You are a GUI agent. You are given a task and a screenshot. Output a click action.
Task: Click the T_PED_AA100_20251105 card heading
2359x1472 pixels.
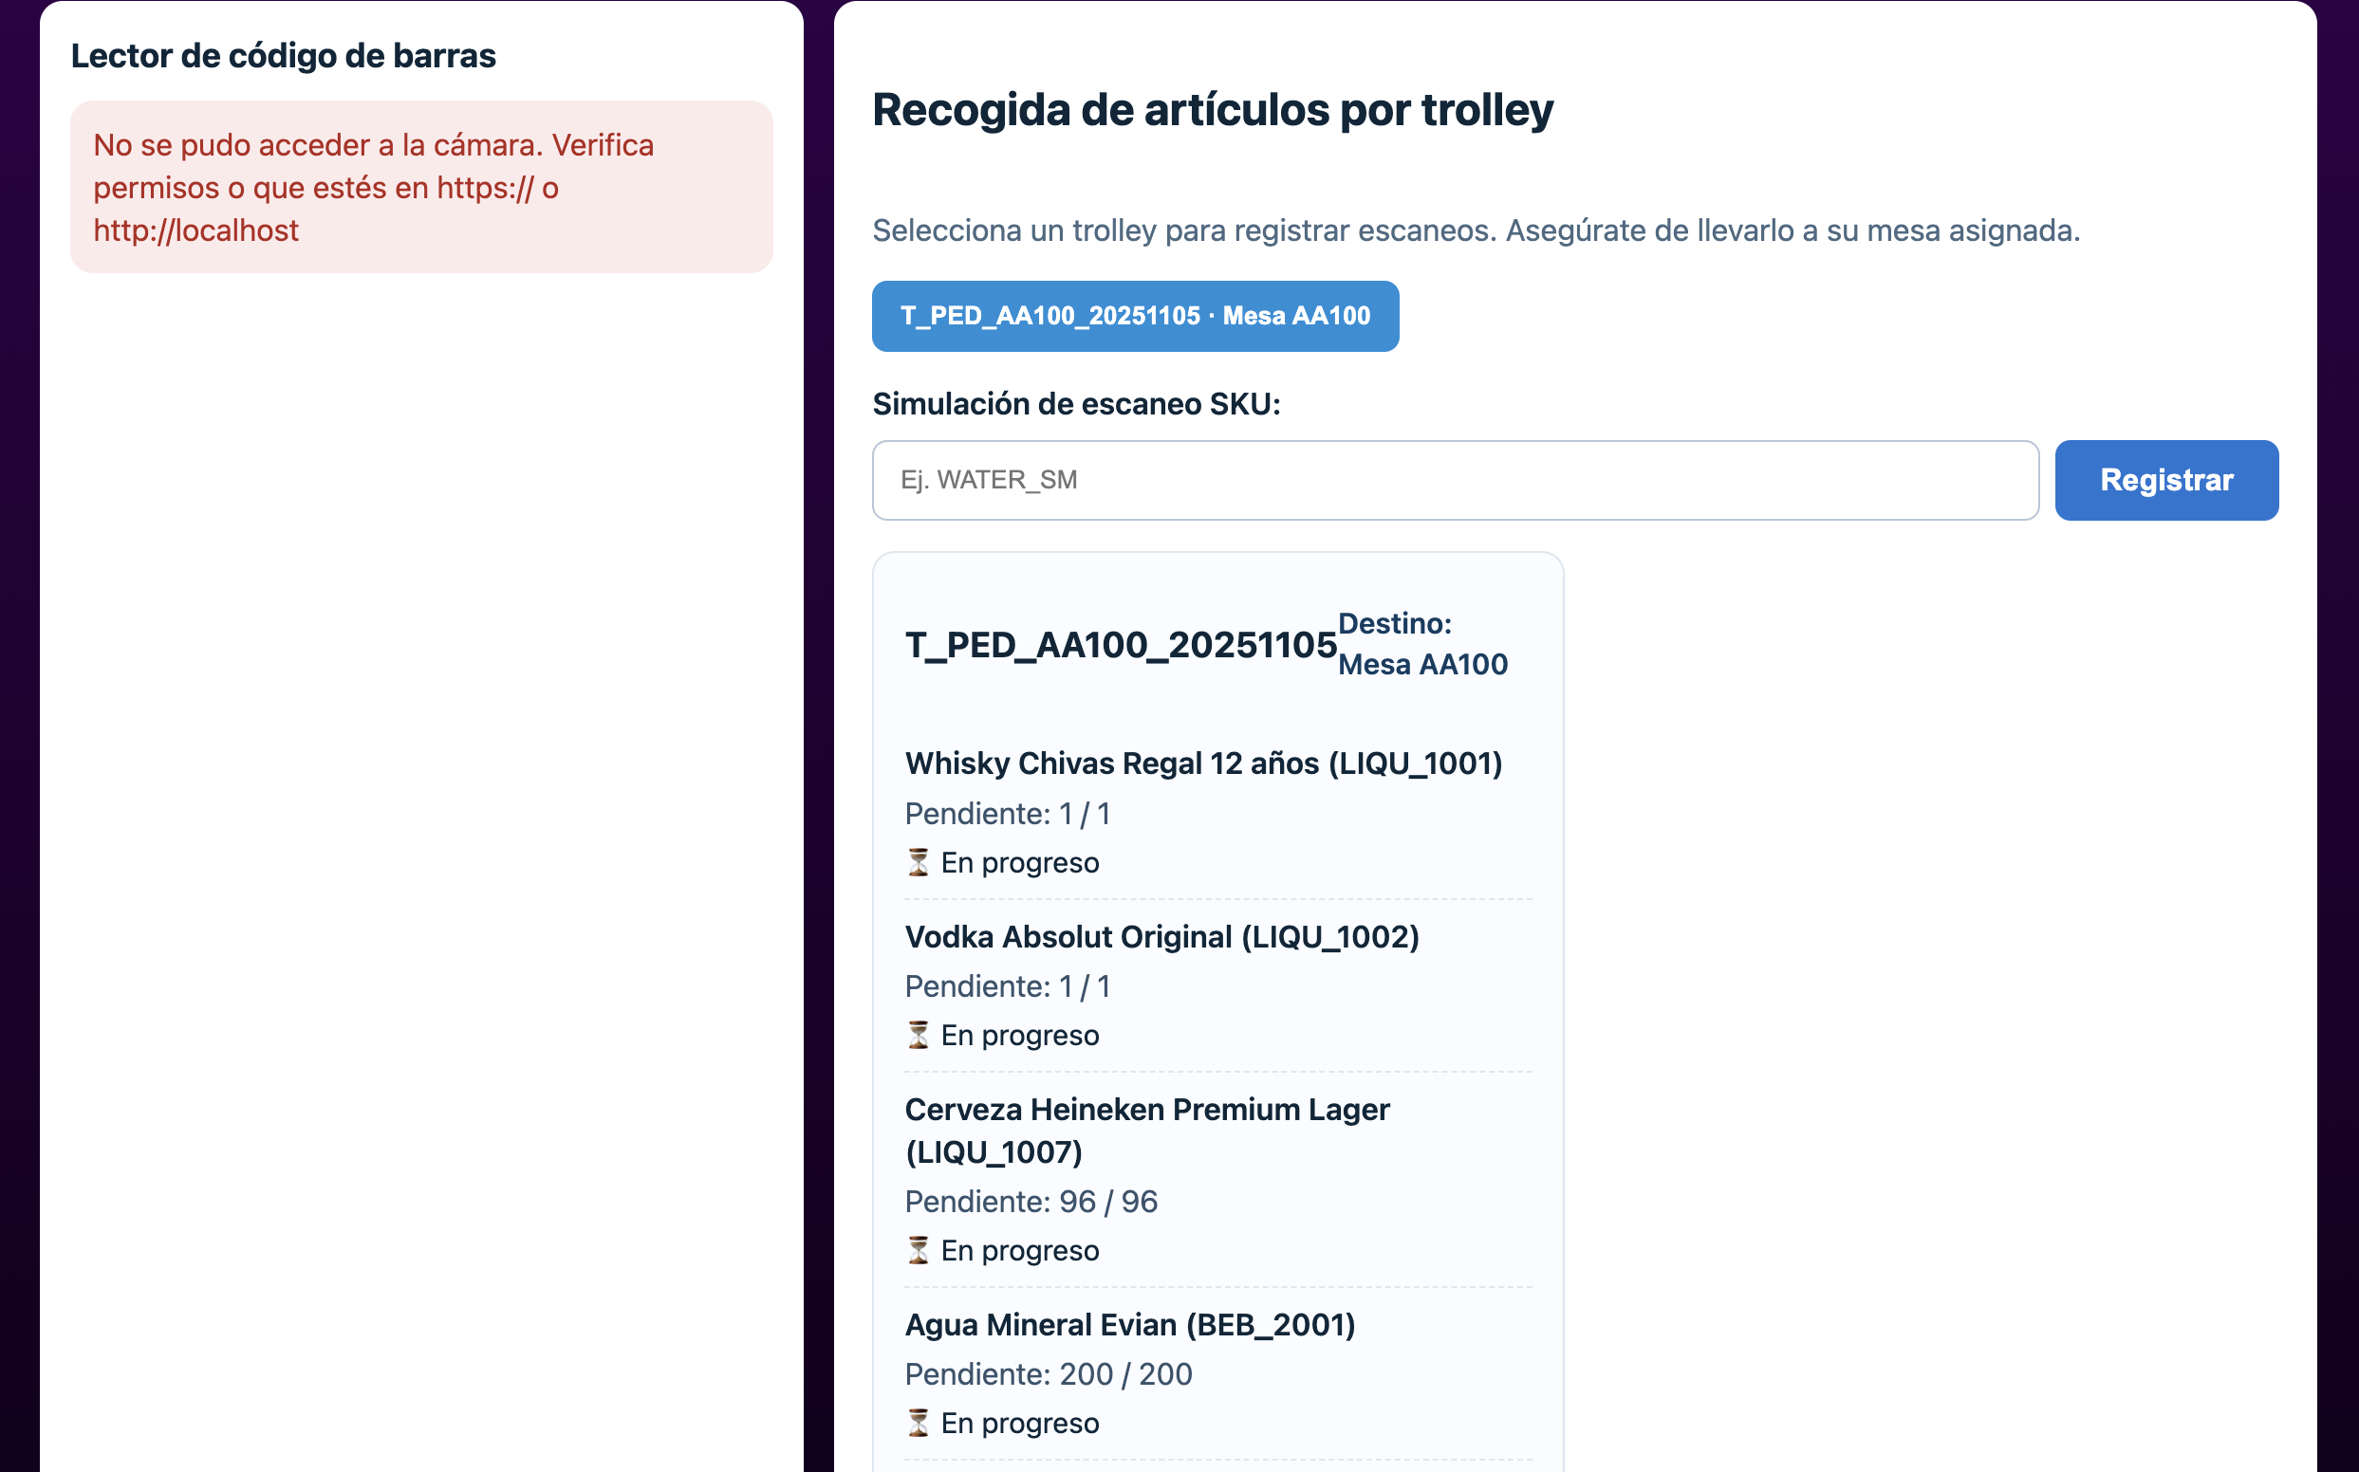[x=1120, y=645]
